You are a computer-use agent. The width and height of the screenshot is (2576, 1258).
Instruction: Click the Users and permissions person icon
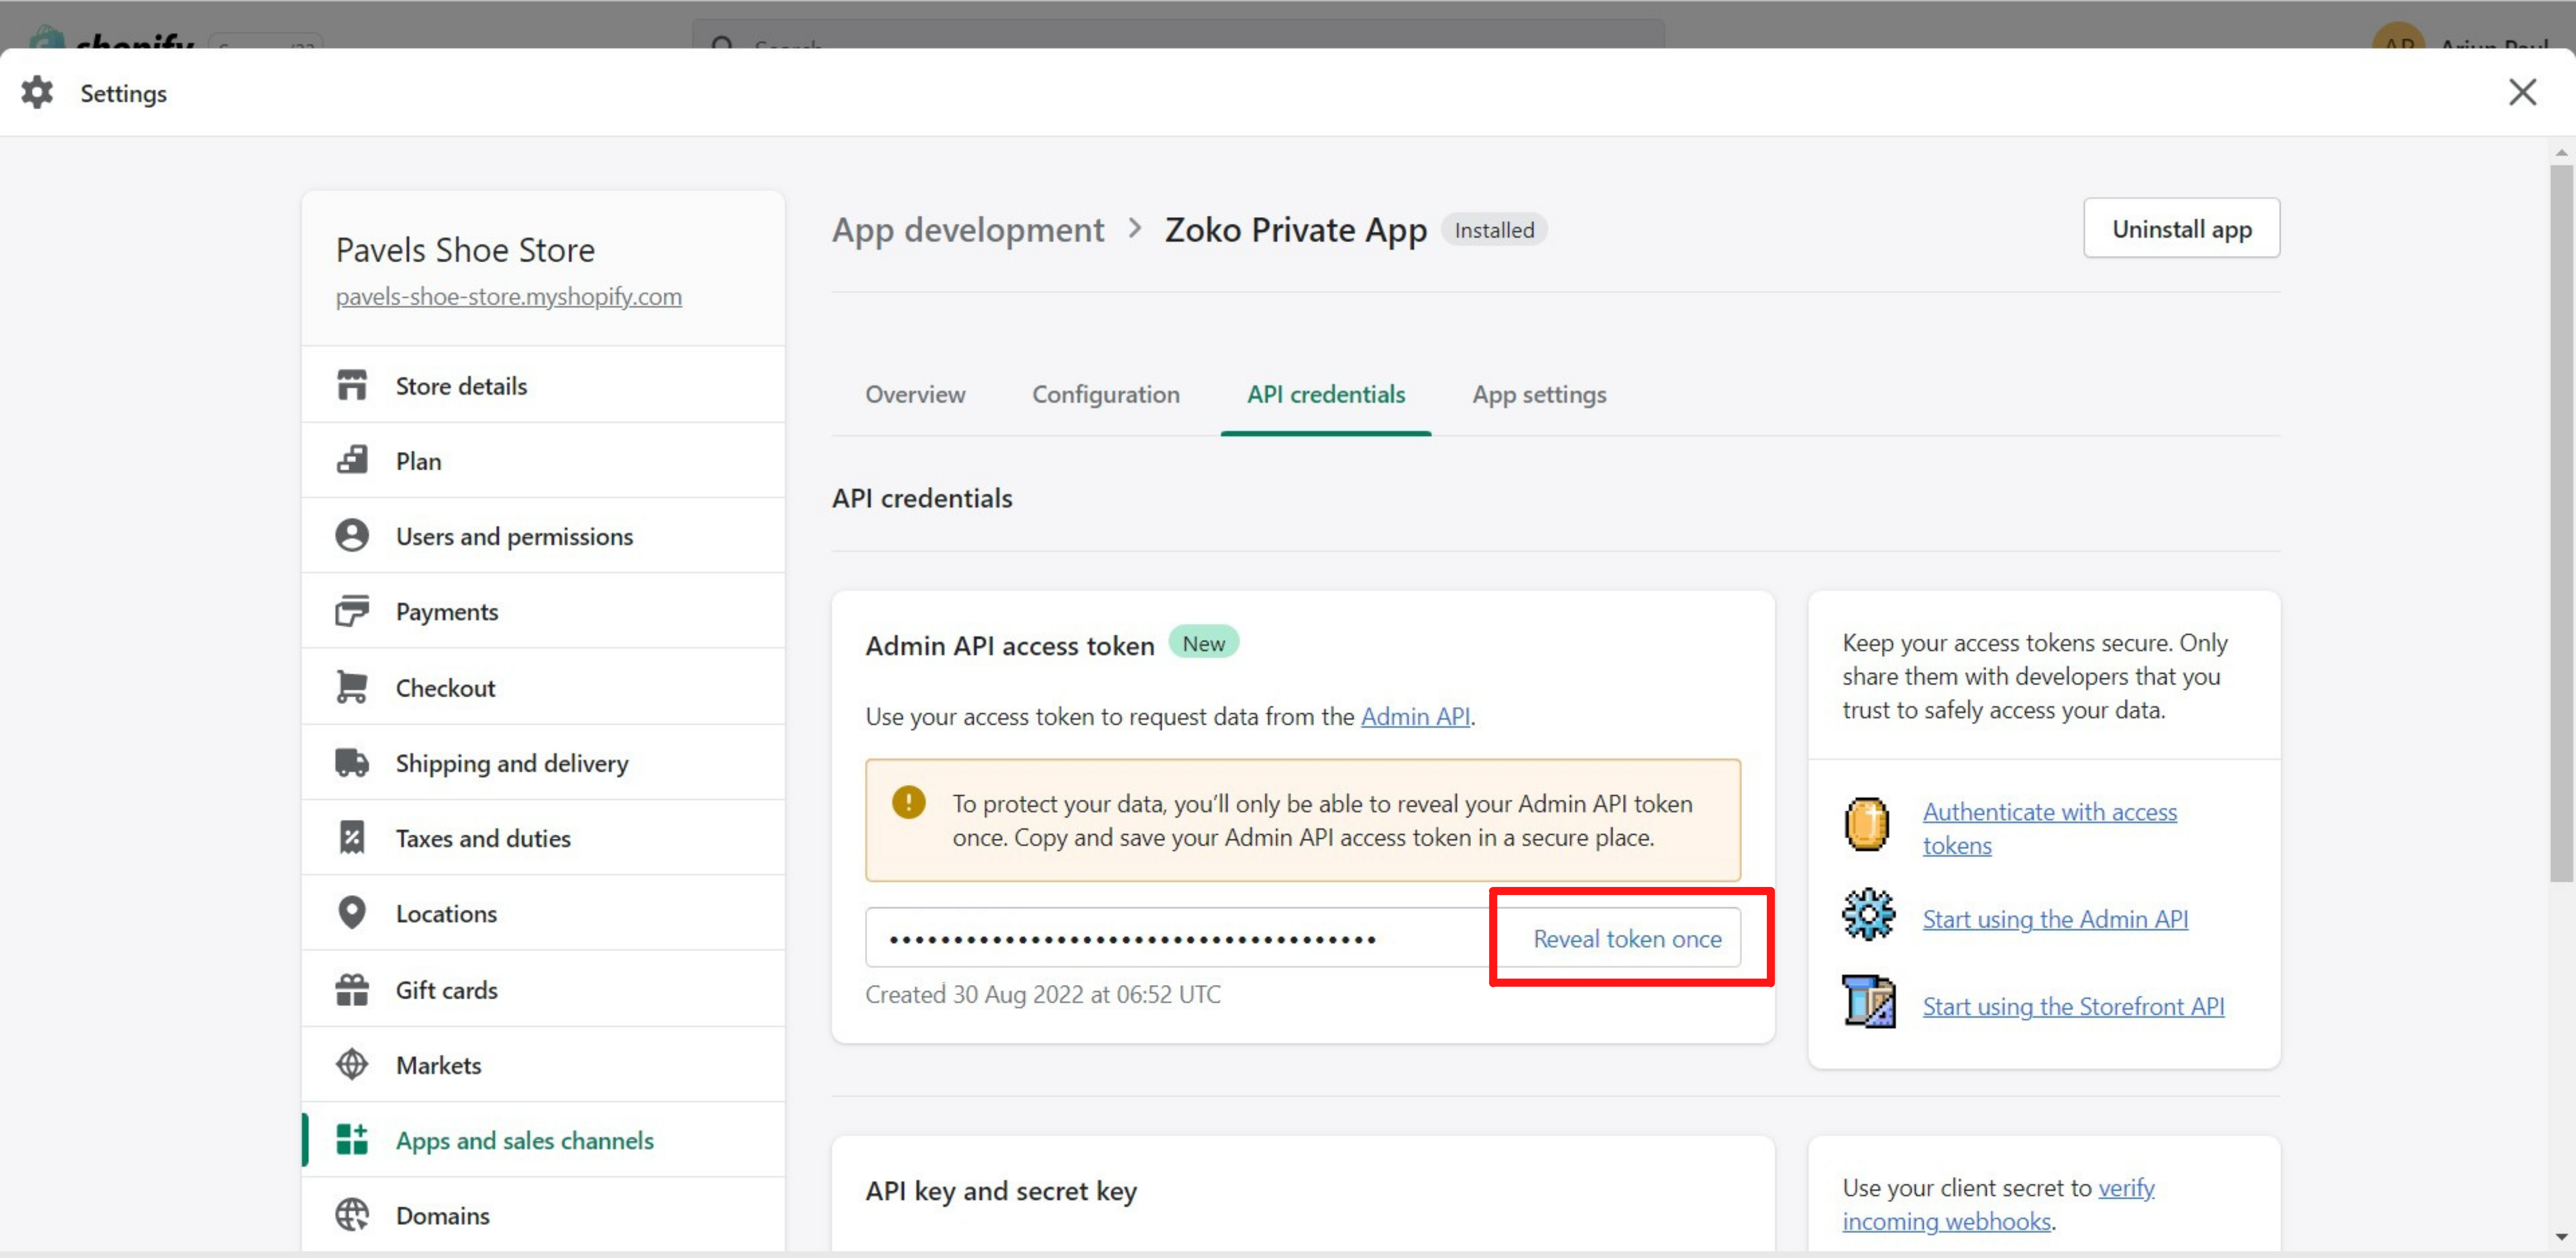(x=352, y=535)
